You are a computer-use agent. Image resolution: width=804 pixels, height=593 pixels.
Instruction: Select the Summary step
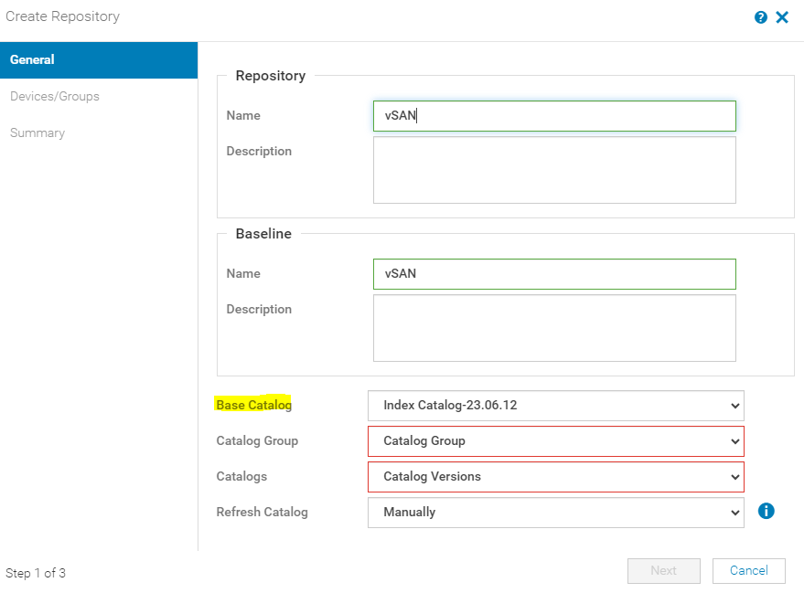click(x=38, y=132)
